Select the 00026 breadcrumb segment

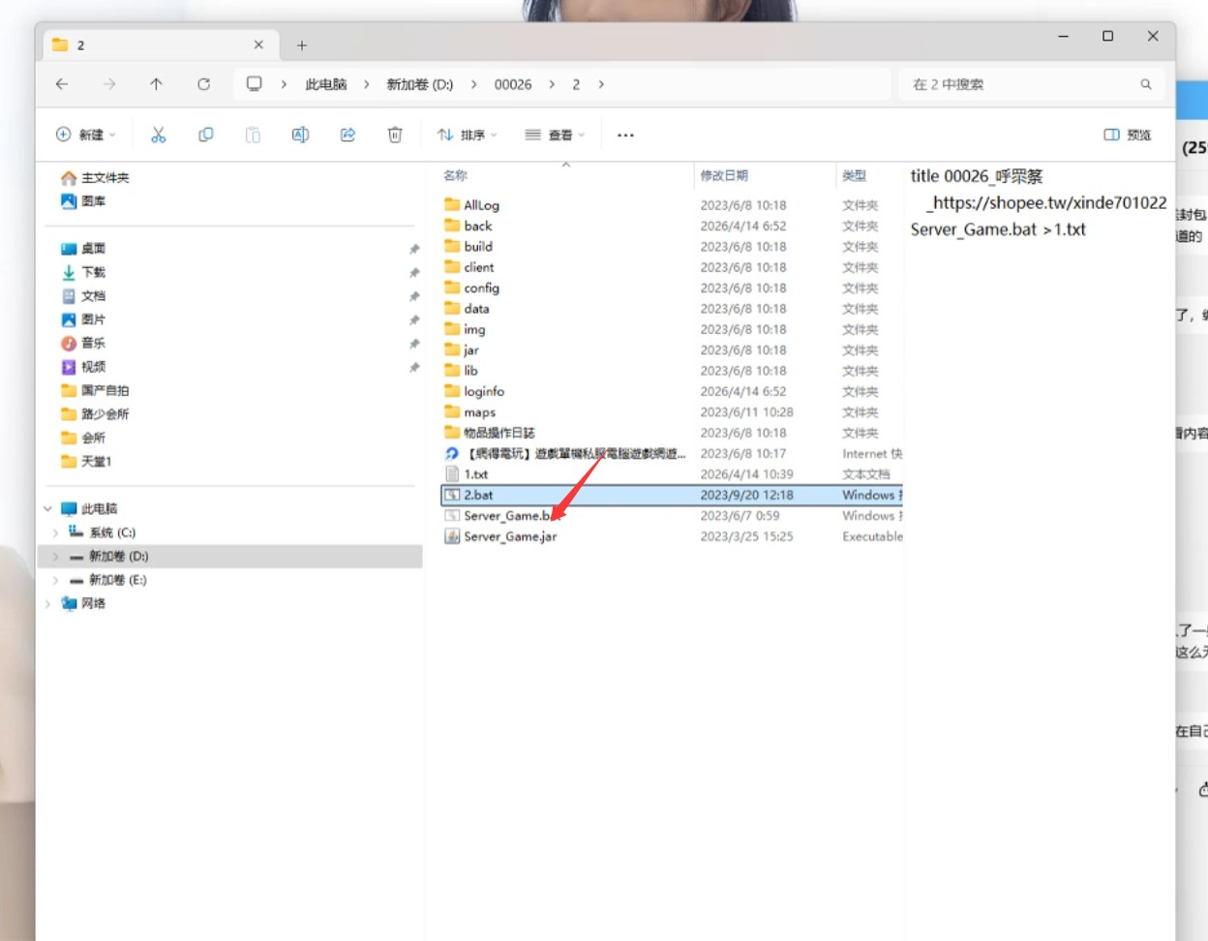pyautogui.click(x=512, y=84)
